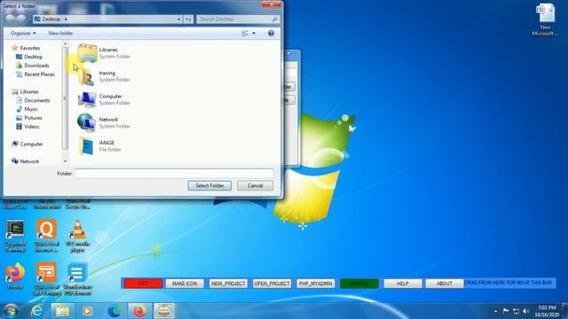
Task: Open the Cygwin Terminal desktop shortcut
Action: tap(15, 236)
